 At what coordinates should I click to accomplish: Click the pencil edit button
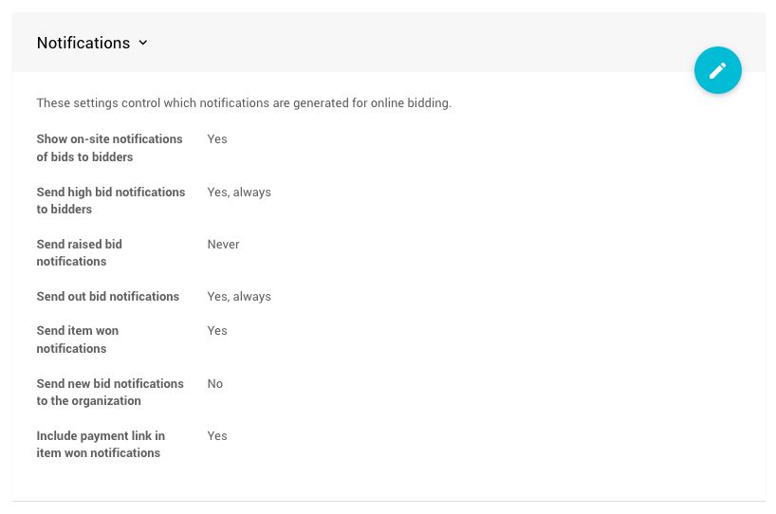[717, 70]
